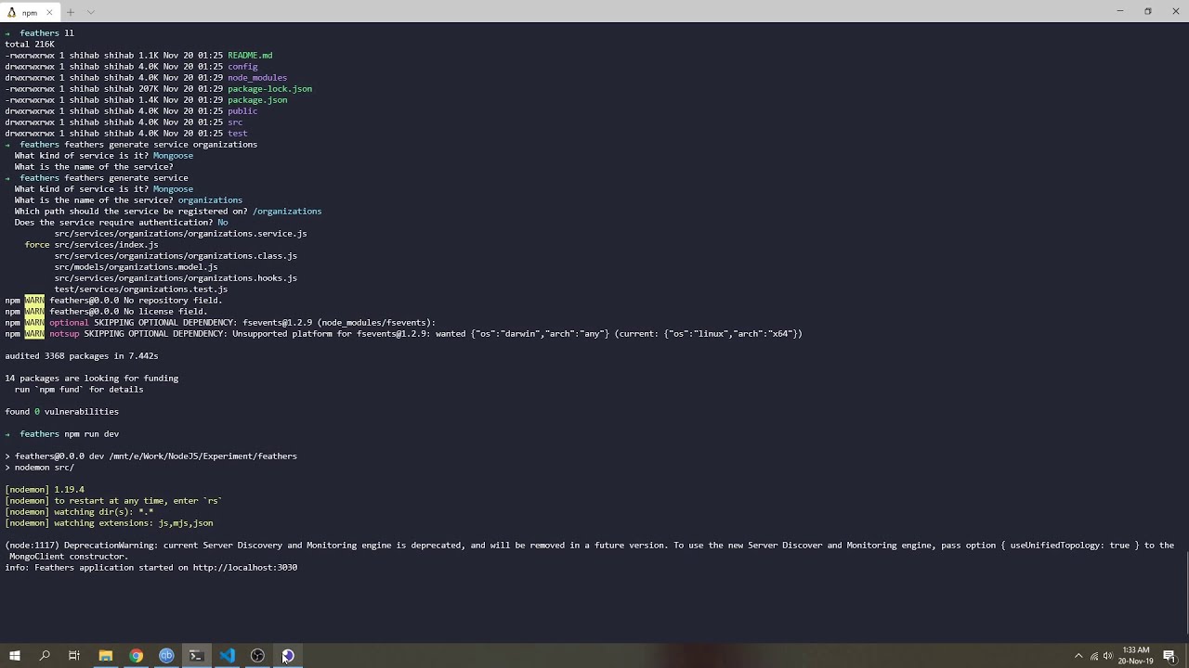Click organizations.test.js path
This screenshot has width=1189, height=668.
pos(141,289)
